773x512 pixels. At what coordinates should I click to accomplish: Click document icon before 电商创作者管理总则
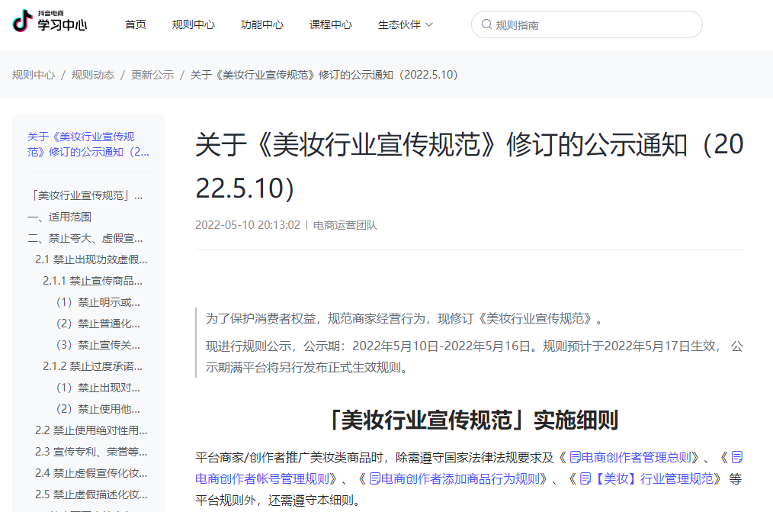pyautogui.click(x=575, y=458)
